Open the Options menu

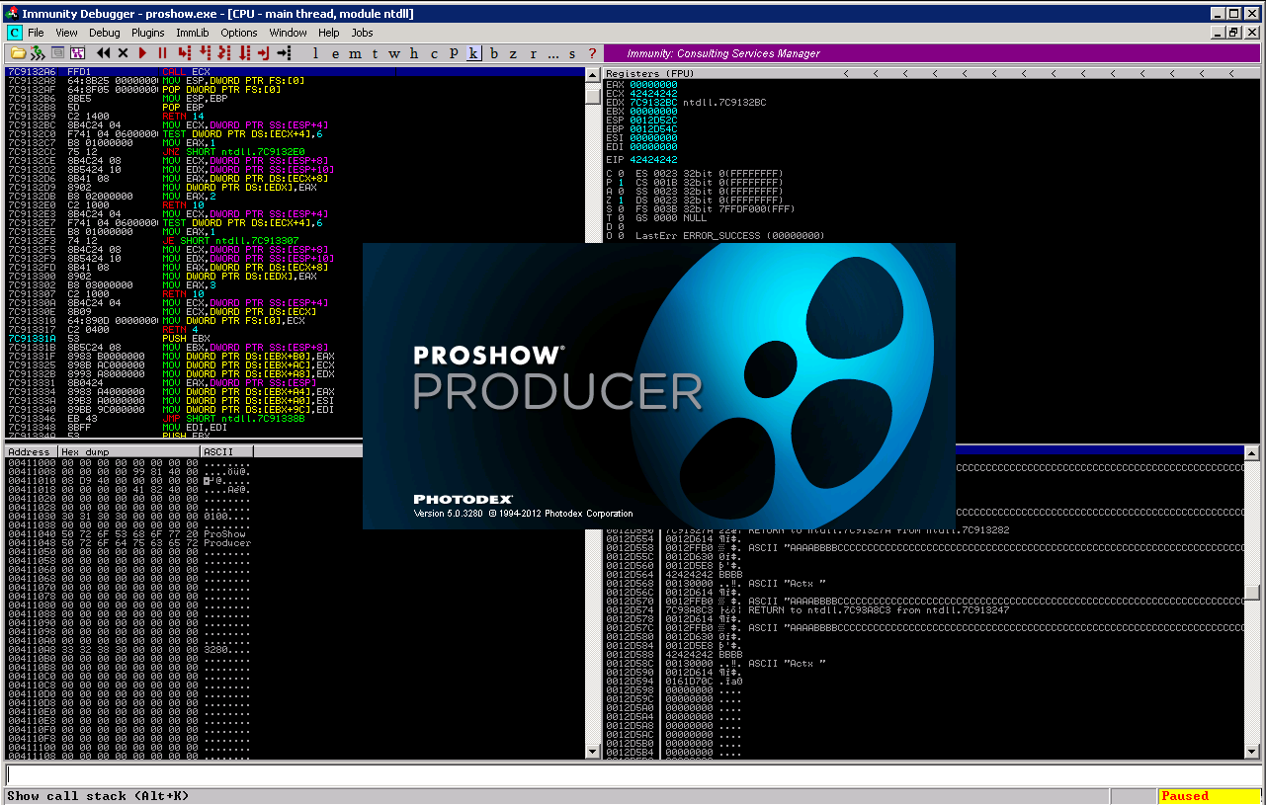(239, 33)
